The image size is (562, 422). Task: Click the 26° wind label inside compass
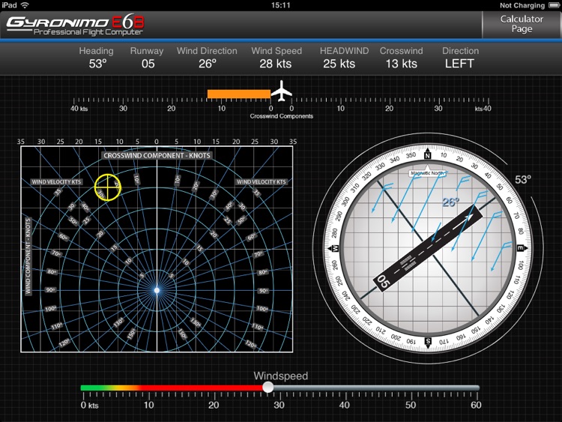pyautogui.click(x=450, y=202)
